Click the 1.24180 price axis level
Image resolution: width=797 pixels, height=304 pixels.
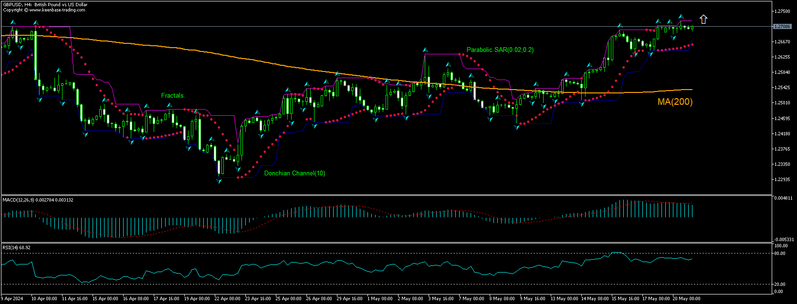tap(783, 134)
